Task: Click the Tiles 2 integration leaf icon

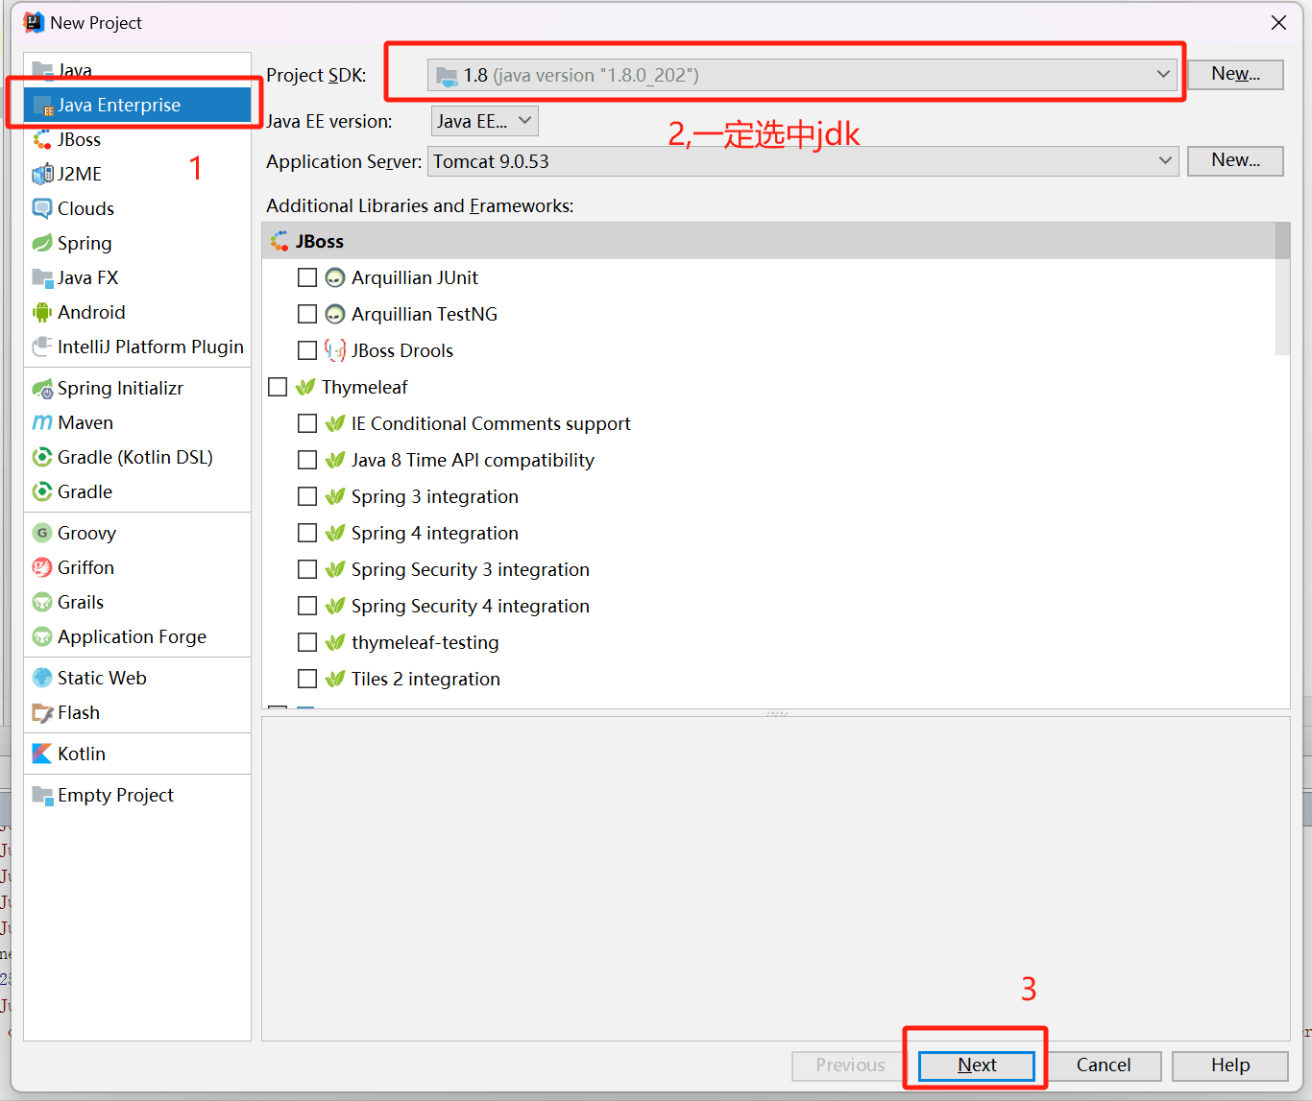Action: click(335, 680)
